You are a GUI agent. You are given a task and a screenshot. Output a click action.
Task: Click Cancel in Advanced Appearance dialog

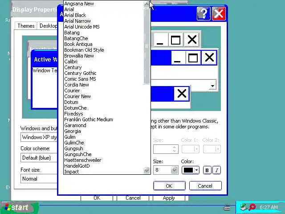click(205, 186)
